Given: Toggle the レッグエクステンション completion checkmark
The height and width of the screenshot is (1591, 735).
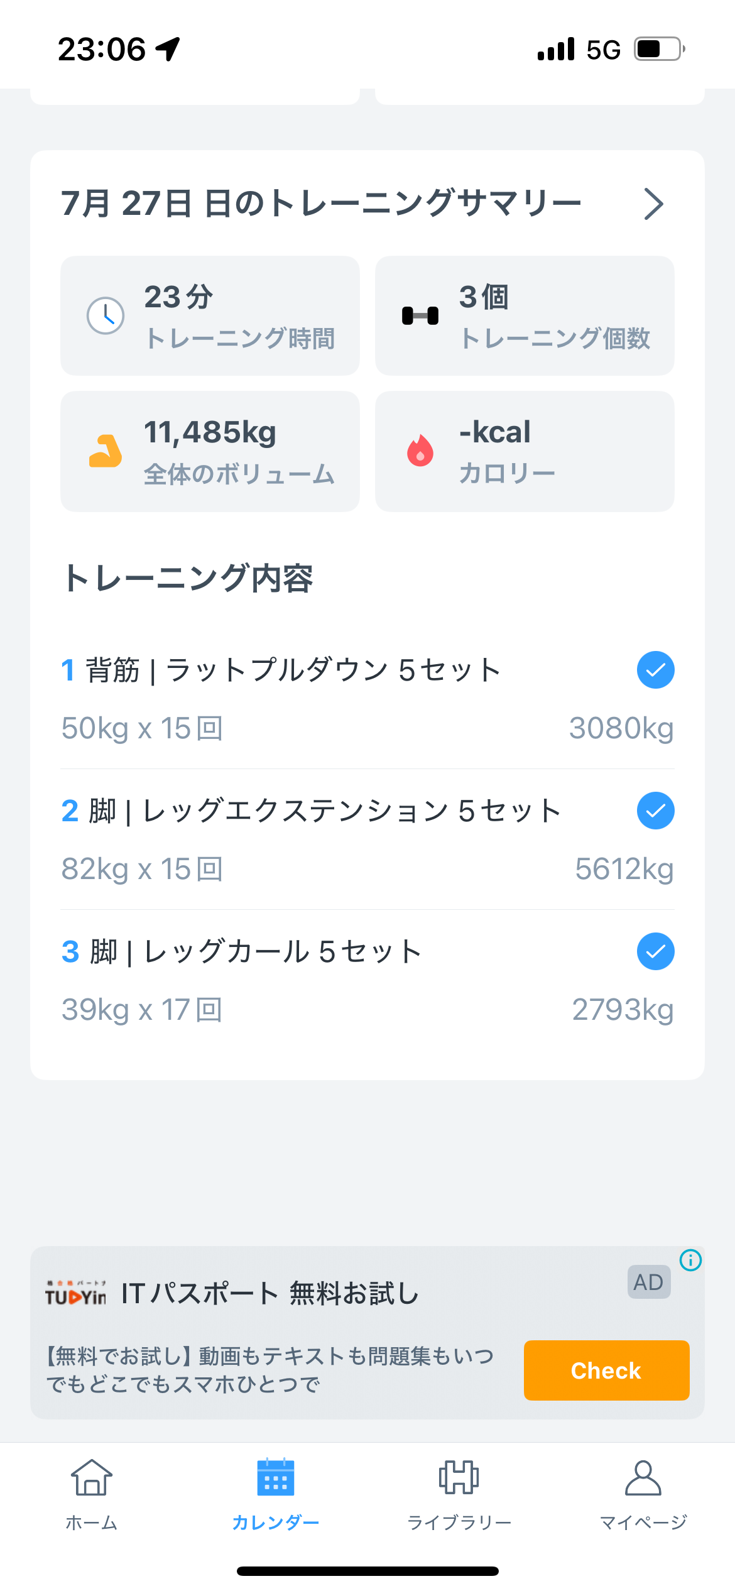Looking at the screenshot, I should (655, 811).
